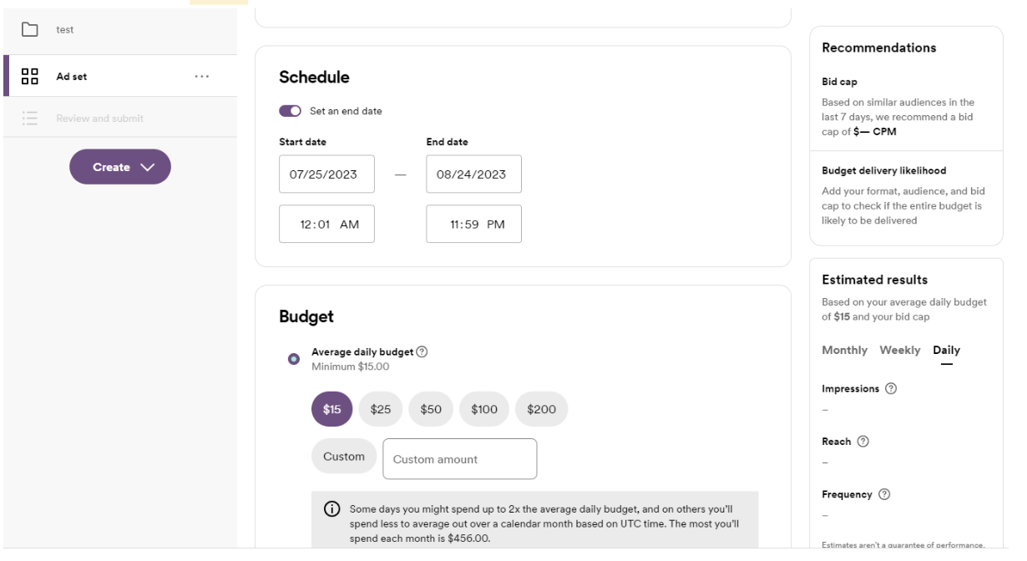This screenshot has width=1027, height=561.
Task: Click the Frequency help icon
Action: 884,494
